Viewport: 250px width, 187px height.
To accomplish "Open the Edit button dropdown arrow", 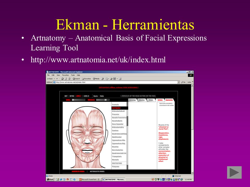I will [117, 79].
